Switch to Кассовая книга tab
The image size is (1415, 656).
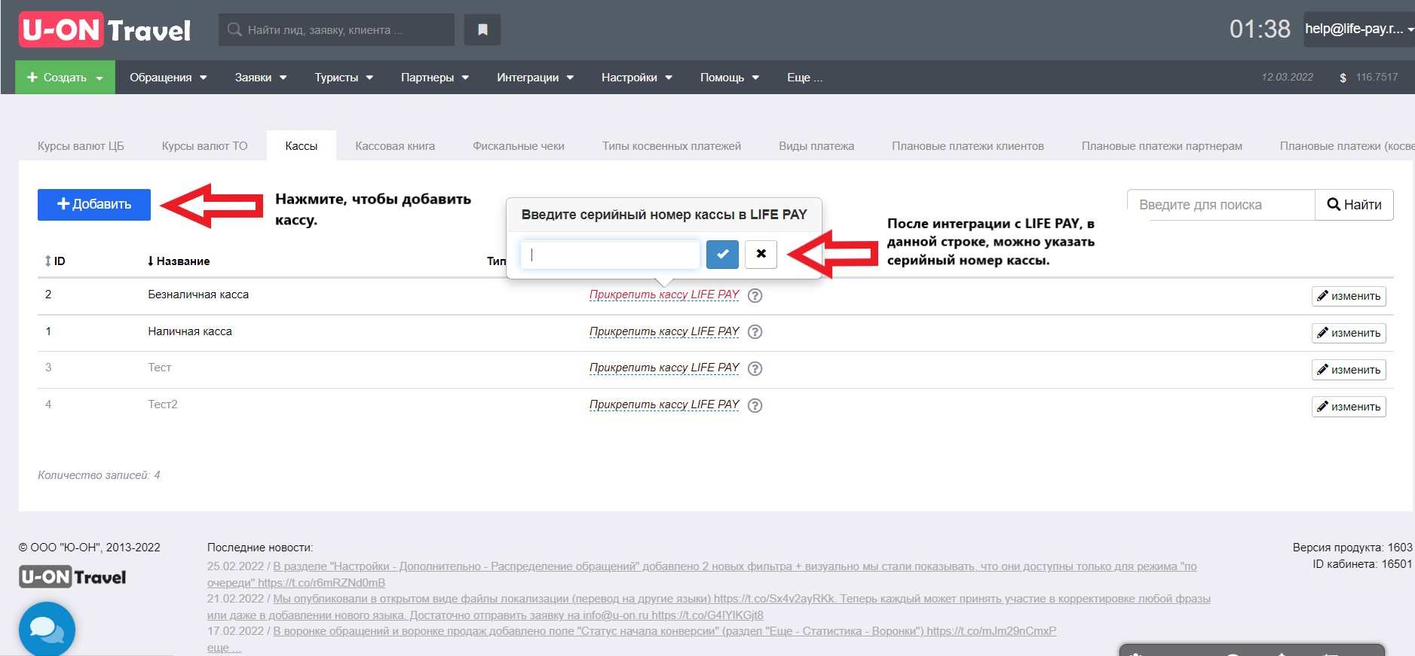pyautogui.click(x=395, y=146)
